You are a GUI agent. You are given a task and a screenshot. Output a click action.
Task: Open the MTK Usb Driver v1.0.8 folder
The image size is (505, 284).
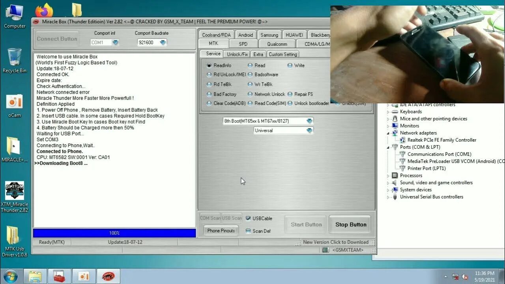click(x=15, y=241)
